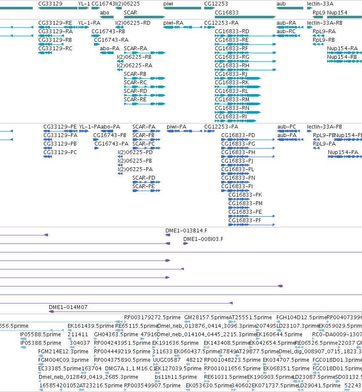Image resolution: width=362 pixels, height=392 pixels.
Task: Click the abo-RA transcript label
Action: point(110,48)
